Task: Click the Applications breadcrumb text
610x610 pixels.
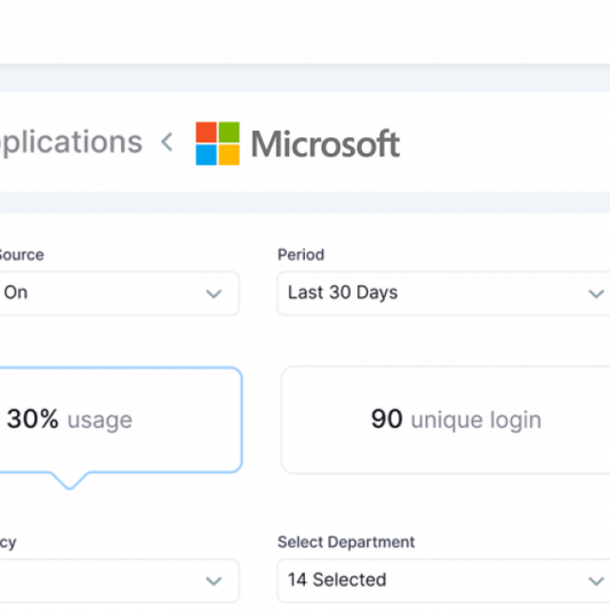Action: [71, 142]
